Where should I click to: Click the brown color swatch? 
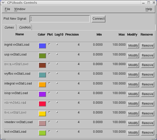[x=42, y=65]
